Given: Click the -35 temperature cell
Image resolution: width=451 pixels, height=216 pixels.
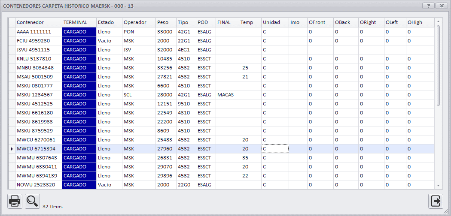Looking at the screenshot, I should [250, 158].
